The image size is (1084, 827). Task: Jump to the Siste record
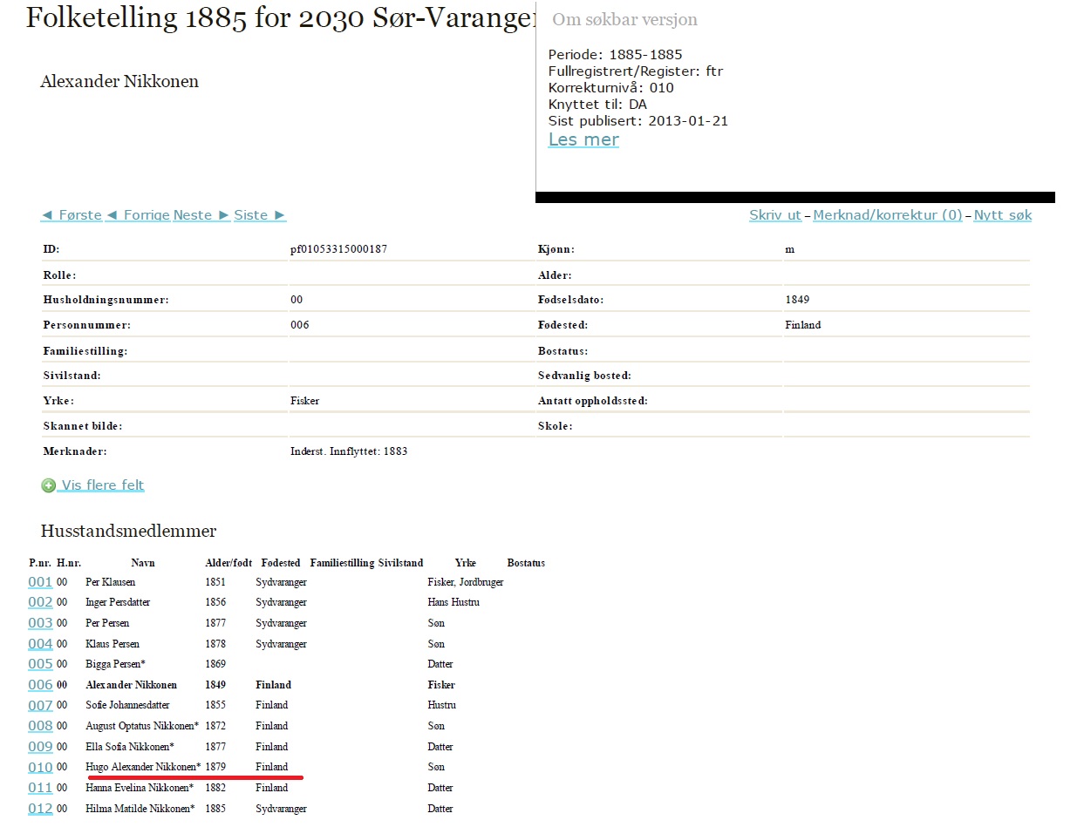(260, 215)
